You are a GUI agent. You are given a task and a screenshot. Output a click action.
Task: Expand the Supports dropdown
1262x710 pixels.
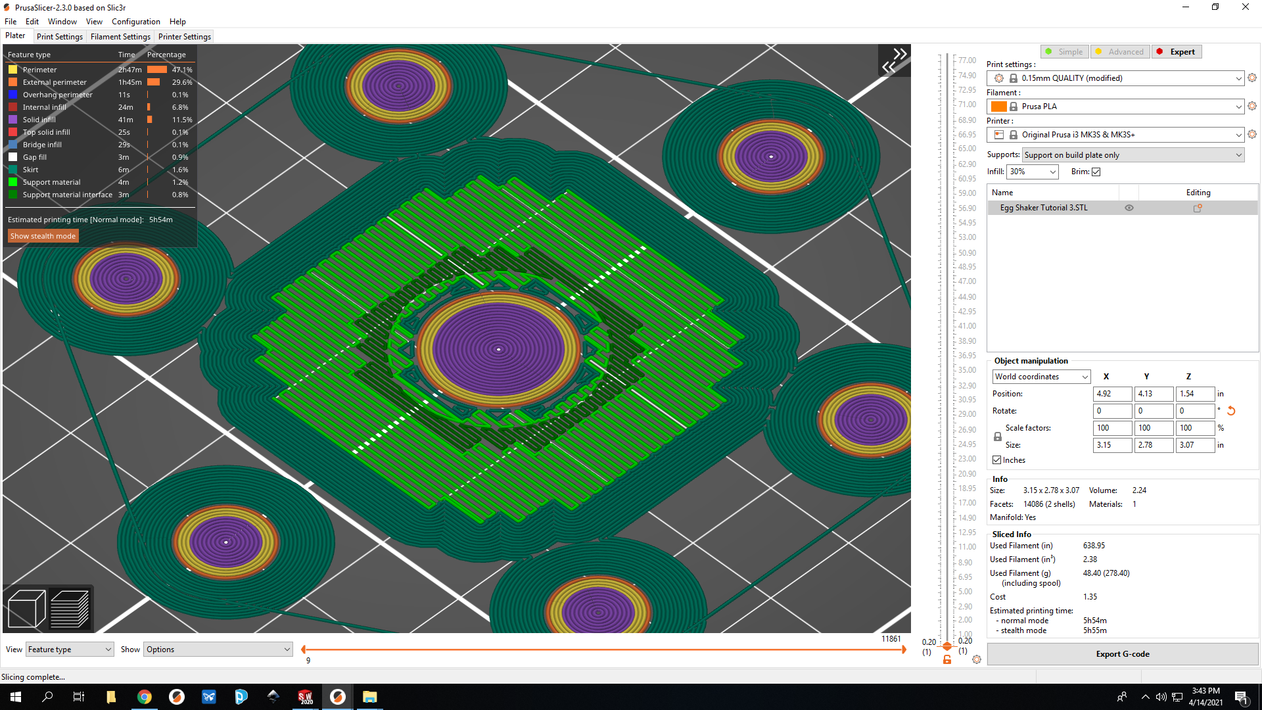coord(1133,155)
